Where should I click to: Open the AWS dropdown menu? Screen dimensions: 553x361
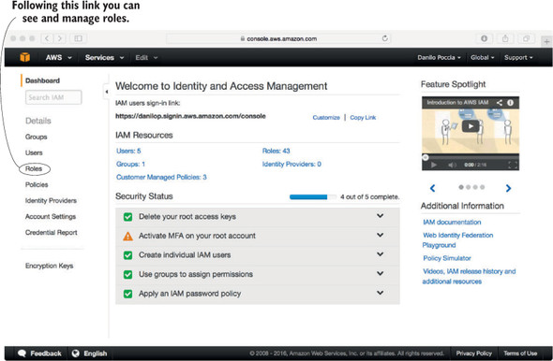[x=58, y=57]
